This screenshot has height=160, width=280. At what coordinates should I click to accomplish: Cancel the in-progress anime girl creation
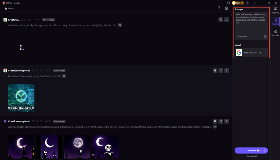click(x=220, y=20)
